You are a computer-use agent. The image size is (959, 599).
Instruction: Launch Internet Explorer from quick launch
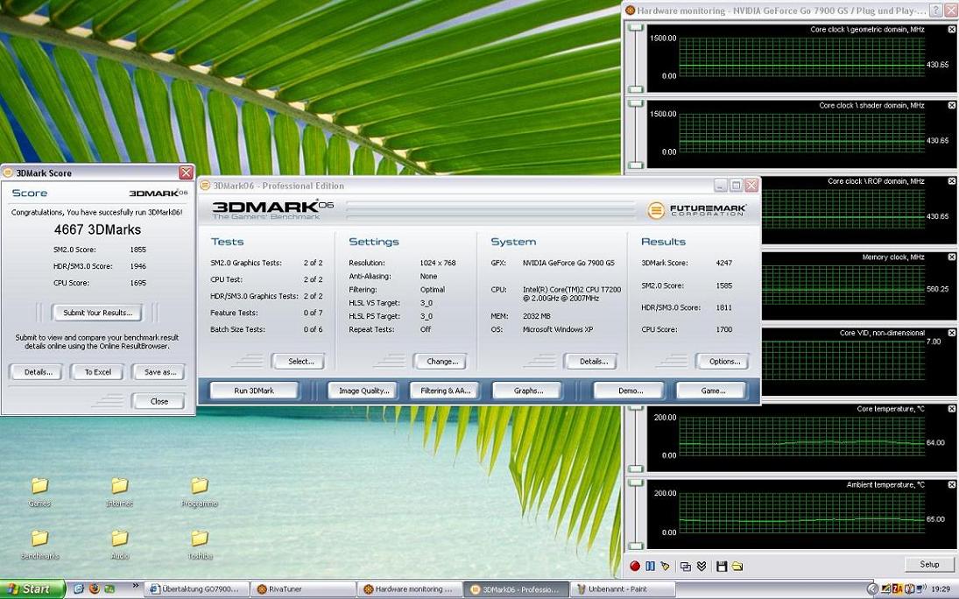(78, 589)
